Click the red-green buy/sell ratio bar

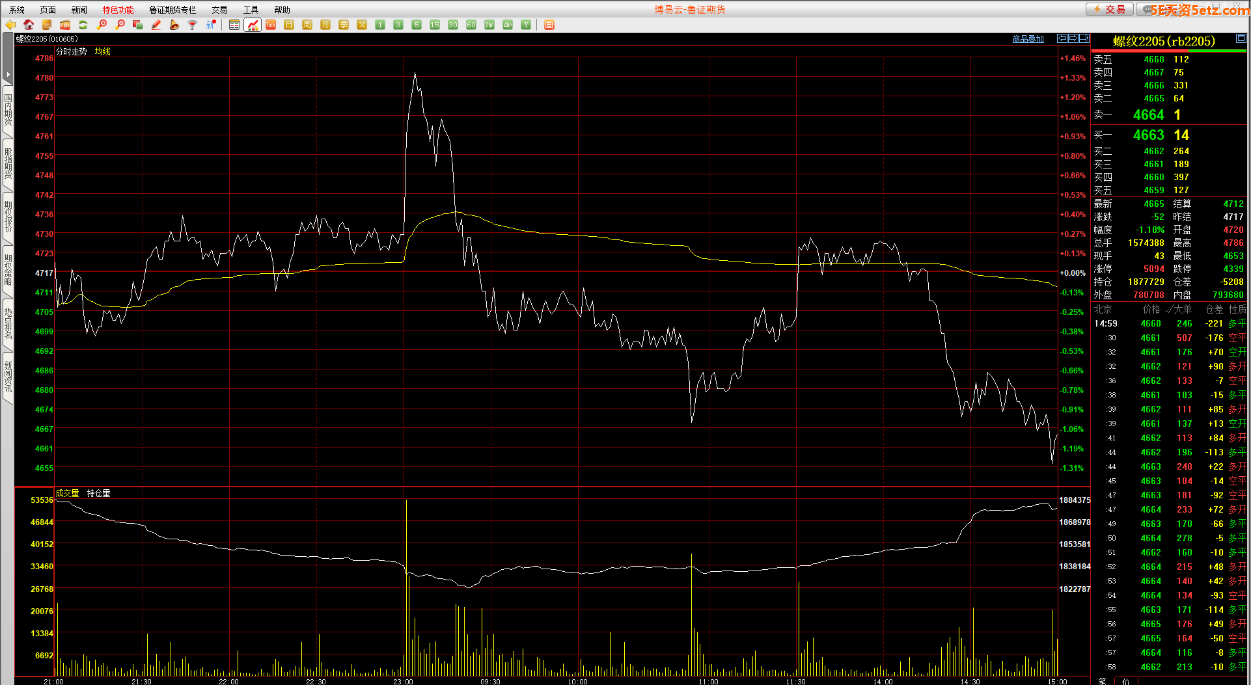(1168, 51)
